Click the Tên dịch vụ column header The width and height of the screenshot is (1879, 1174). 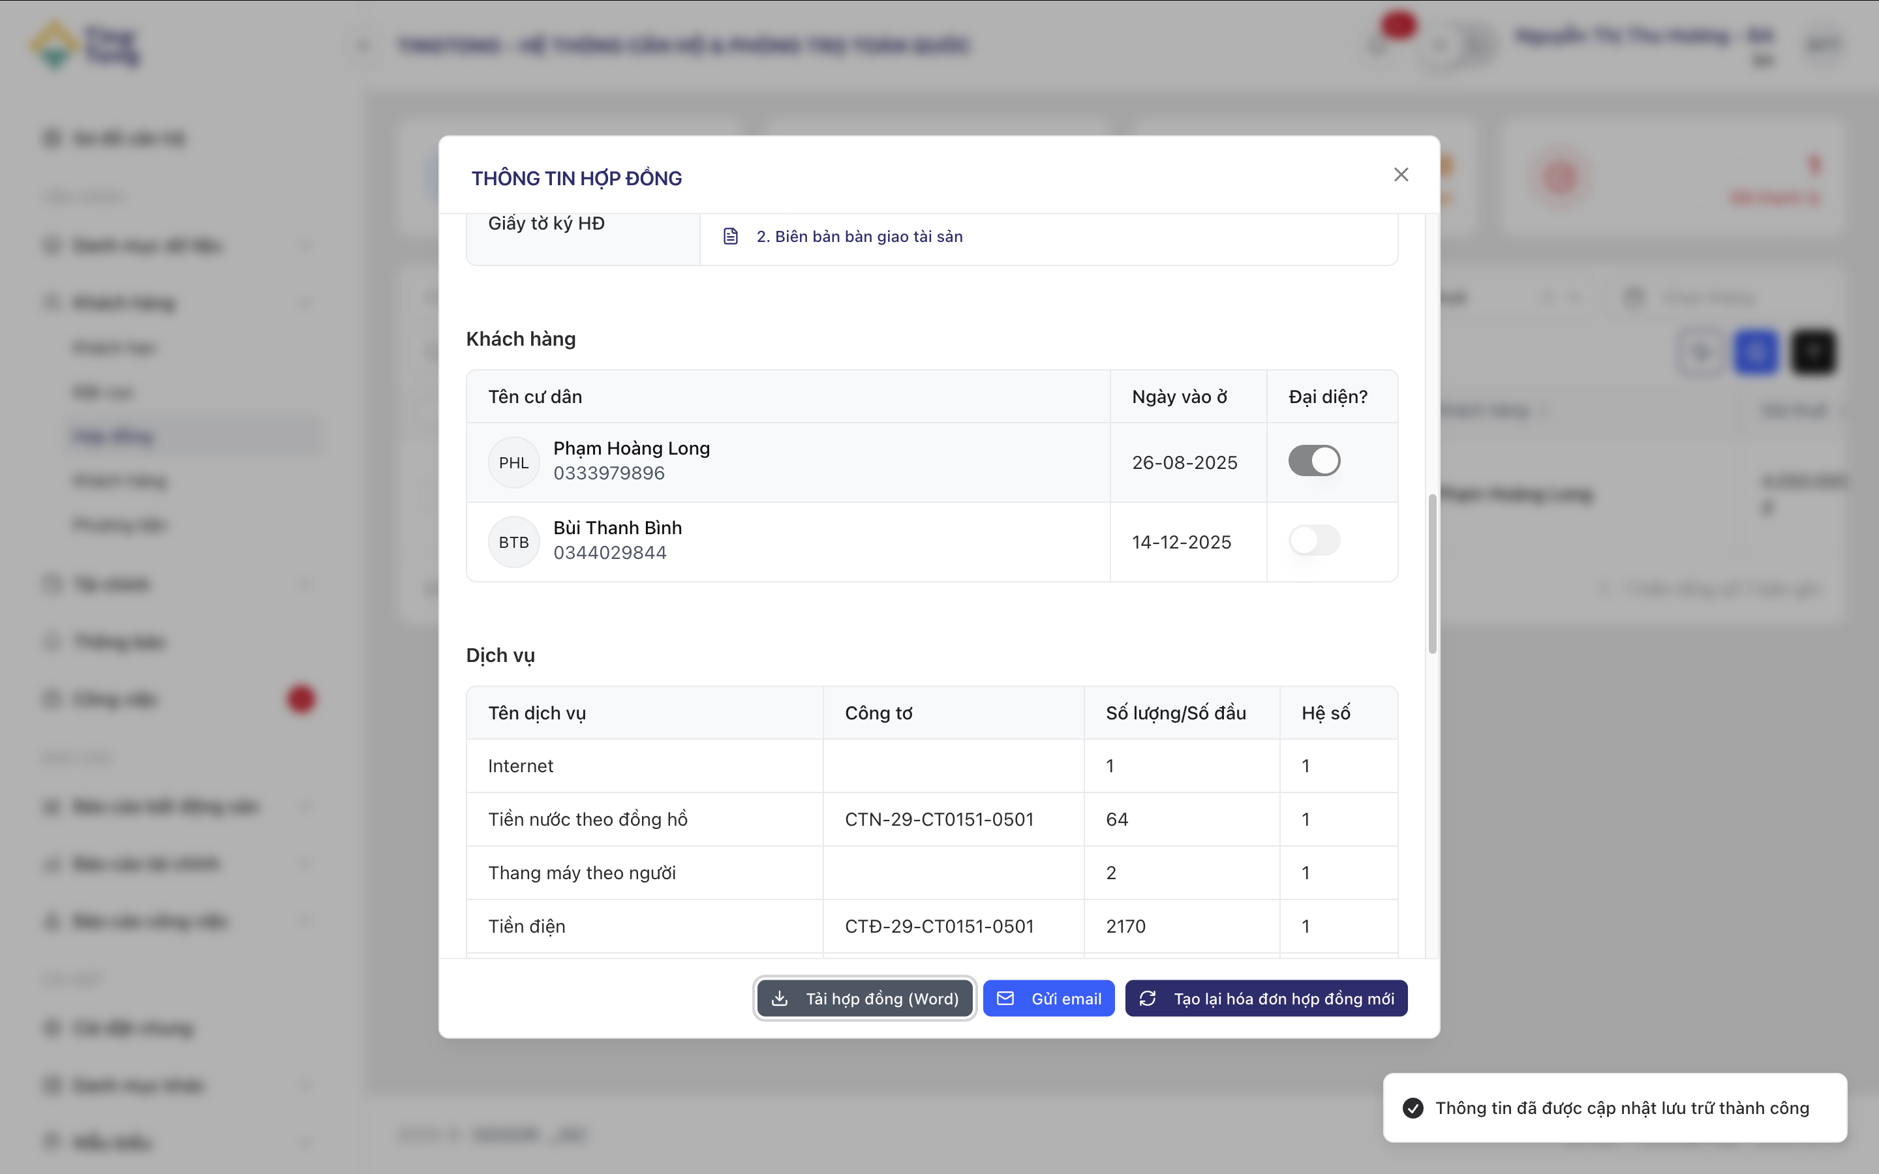[536, 713]
